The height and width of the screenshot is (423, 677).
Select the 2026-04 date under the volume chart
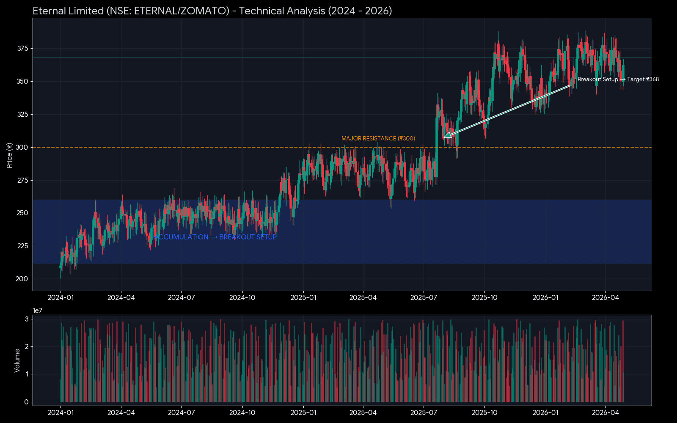(x=605, y=413)
